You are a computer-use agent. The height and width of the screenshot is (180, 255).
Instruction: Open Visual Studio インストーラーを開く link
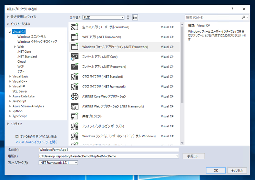(37, 142)
